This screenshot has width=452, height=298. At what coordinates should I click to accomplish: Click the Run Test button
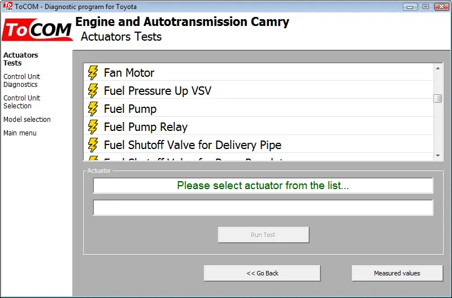click(263, 235)
